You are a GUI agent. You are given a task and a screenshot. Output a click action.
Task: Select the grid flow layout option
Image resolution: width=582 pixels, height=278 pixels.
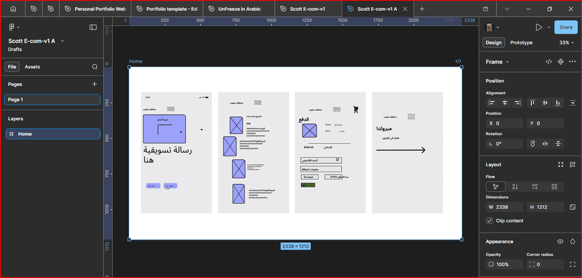point(554,186)
